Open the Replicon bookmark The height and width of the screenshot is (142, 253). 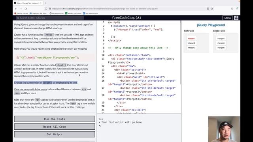tap(38, 13)
